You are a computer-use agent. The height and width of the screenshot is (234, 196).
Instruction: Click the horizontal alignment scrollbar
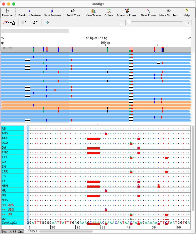coord(66,231)
